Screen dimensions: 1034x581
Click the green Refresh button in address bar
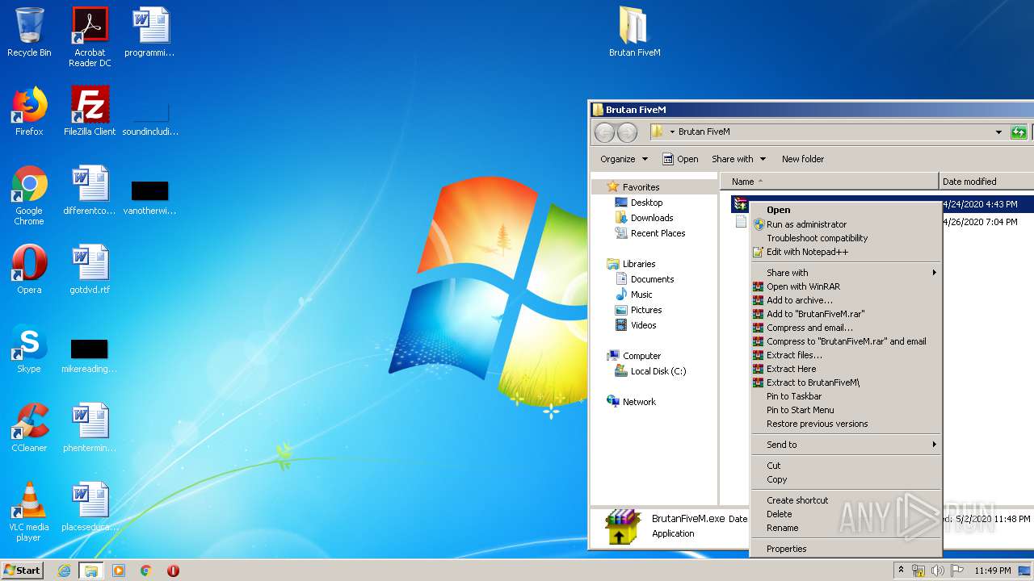click(1019, 132)
